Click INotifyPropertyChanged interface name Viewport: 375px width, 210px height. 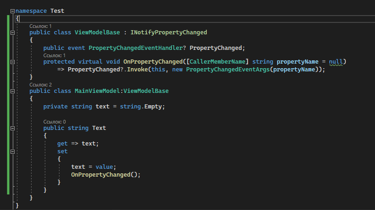coord(169,32)
